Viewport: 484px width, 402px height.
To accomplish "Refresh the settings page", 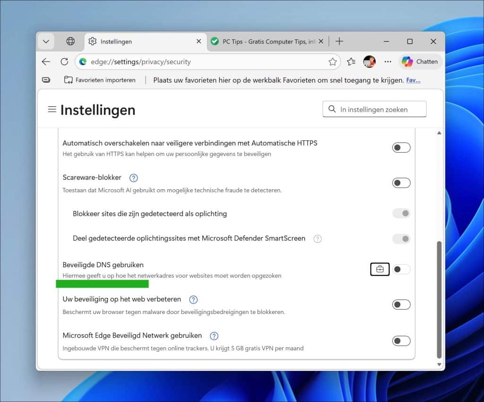I will pyautogui.click(x=65, y=61).
